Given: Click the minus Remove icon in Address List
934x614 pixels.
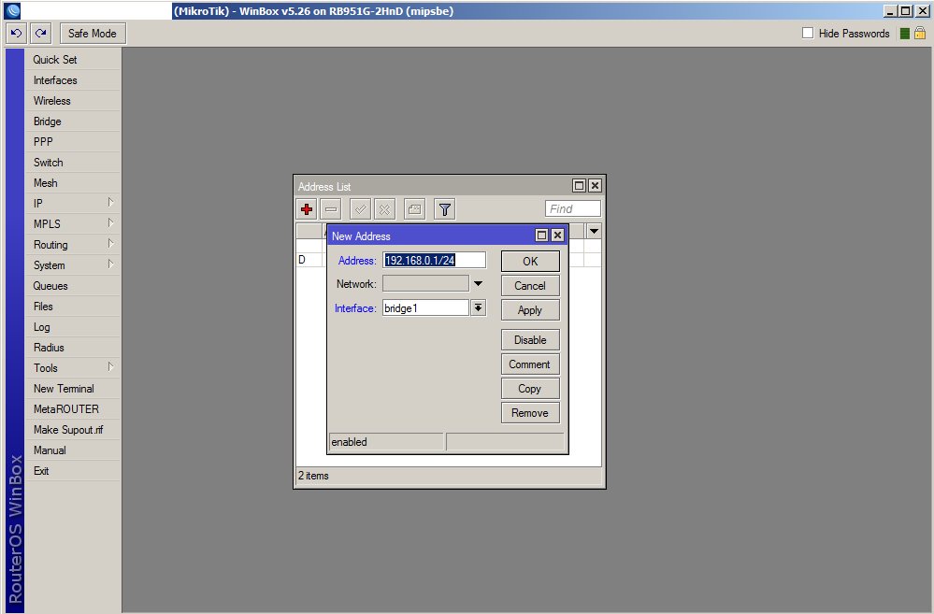Looking at the screenshot, I should pos(331,209).
